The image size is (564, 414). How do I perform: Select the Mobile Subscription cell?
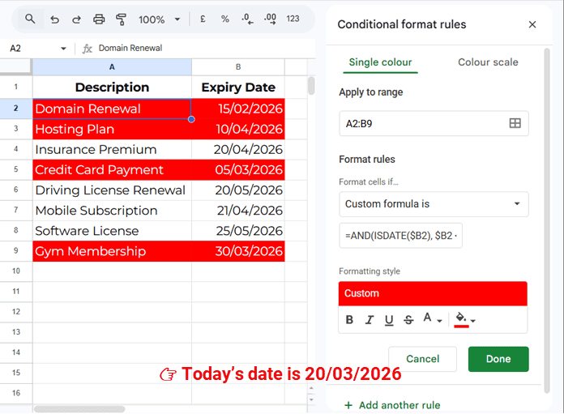(x=112, y=211)
